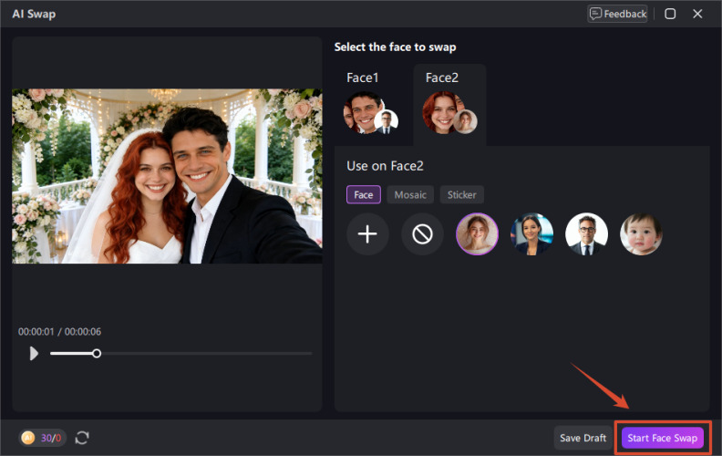
Task: Save the project with Save Draft
Action: (583, 438)
